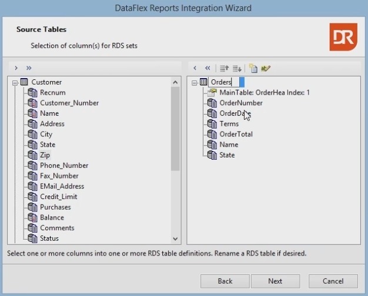This screenshot has height=296, width=368.
Task: Click the add all columns double arrow
Action: 29,68
